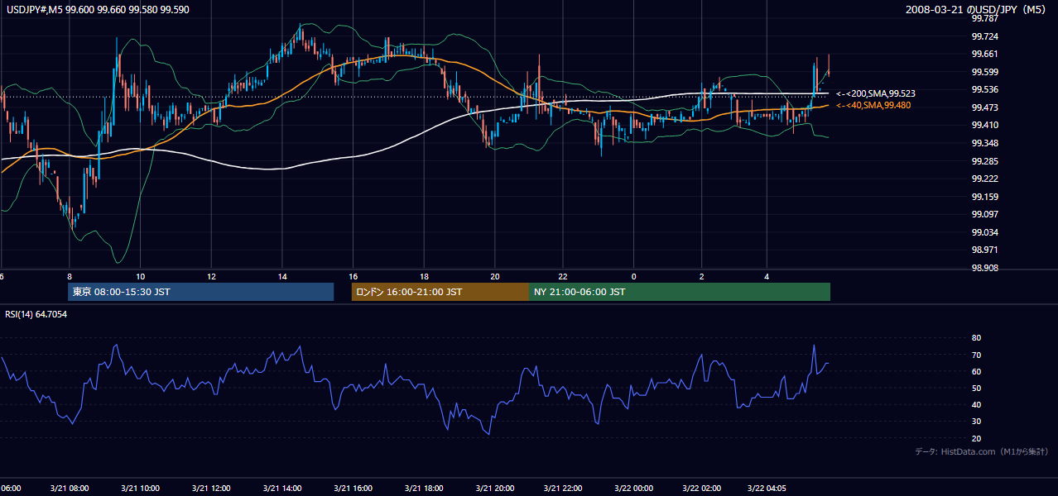1058x496 pixels.
Task: Click RSI scale value 80
Action: coord(977,338)
